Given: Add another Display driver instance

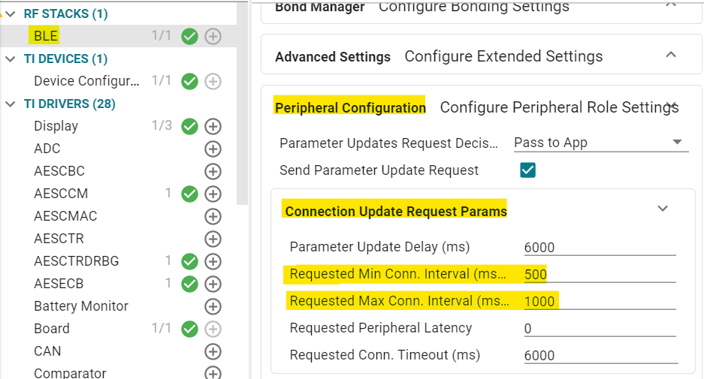Looking at the screenshot, I should coord(213,126).
